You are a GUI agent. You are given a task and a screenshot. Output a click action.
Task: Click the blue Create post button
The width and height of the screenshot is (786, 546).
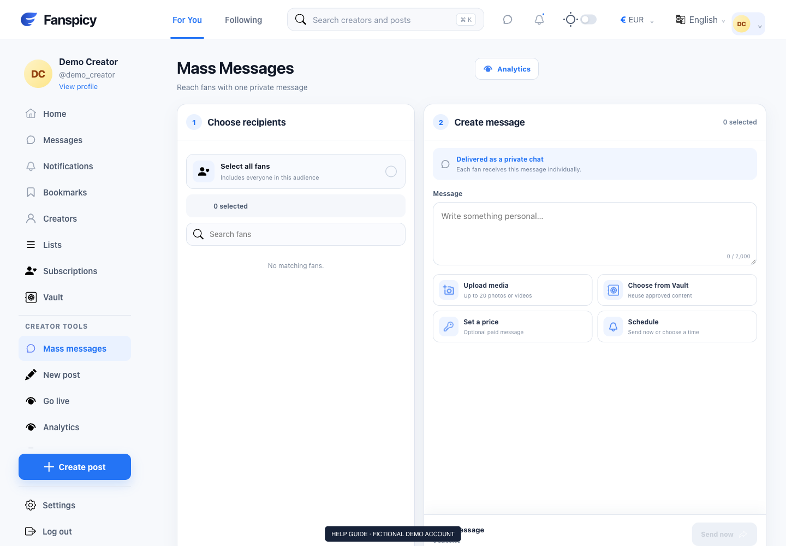[x=75, y=467]
